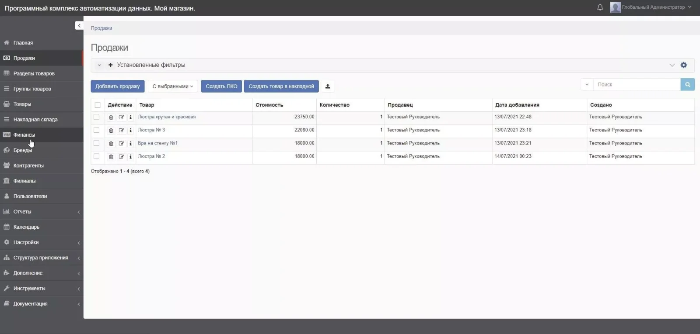Open the 'С выбранными' dropdown

pyautogui.click(x=173, y=86)
